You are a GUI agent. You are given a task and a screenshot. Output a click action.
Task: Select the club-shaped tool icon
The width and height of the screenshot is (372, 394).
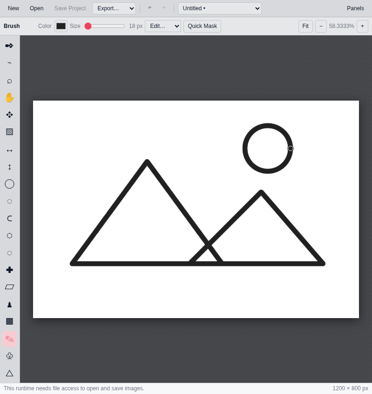tap(9, 356)
